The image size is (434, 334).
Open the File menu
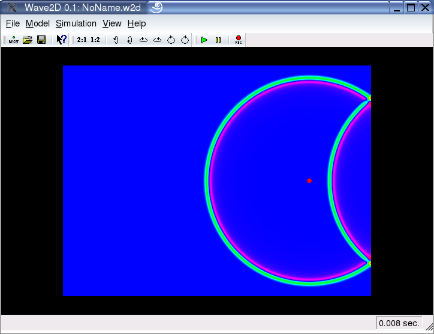click(13, 23)
